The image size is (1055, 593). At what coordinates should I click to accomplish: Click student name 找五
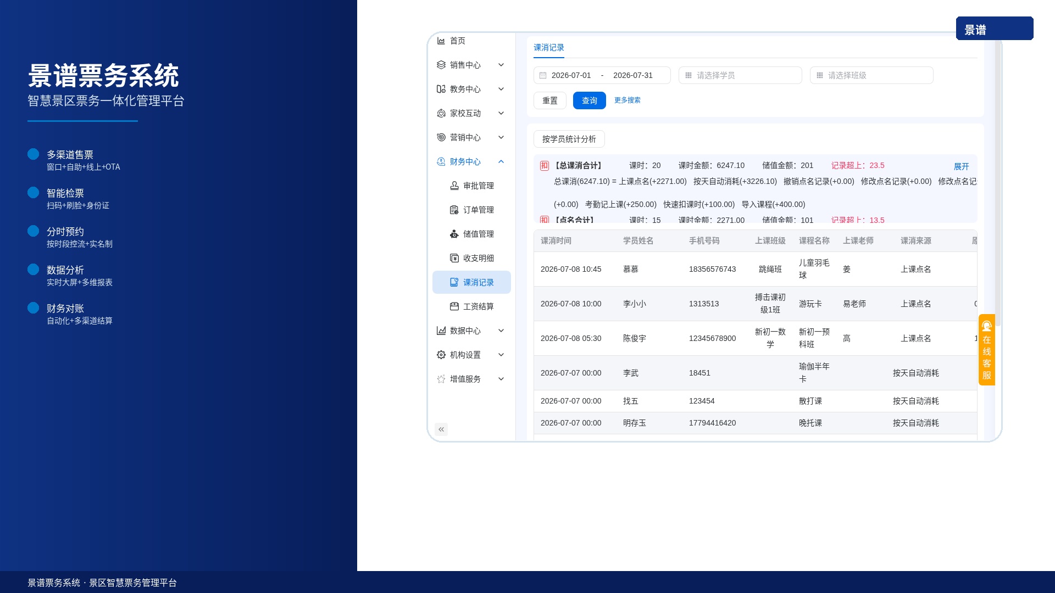630,401
